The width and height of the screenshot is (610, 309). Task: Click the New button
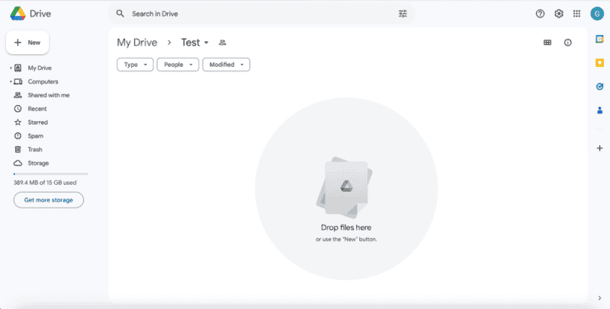point(27,43)
